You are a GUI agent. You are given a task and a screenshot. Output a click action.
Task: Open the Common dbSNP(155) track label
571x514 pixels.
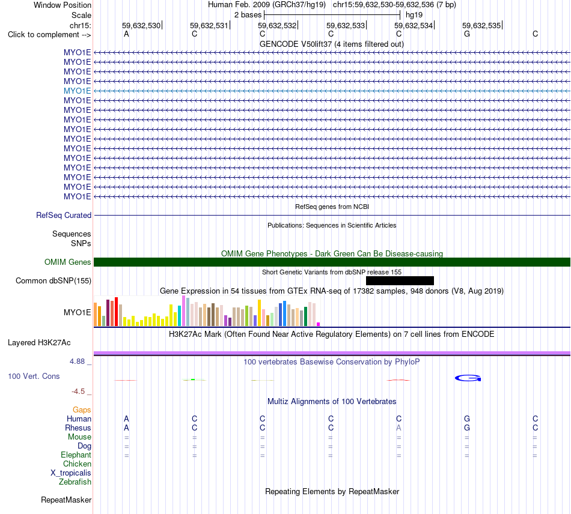(x=53, y=281)
